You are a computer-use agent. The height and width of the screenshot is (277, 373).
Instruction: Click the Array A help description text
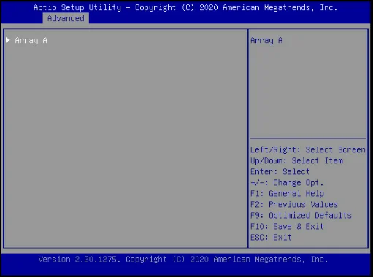coord(266,40)
